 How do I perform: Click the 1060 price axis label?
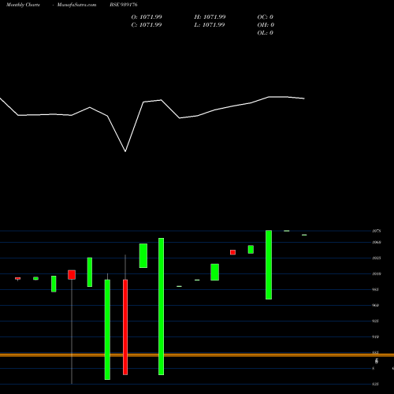click(377, 242)
